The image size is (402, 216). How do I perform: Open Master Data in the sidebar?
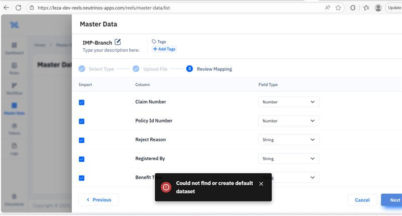14,109
